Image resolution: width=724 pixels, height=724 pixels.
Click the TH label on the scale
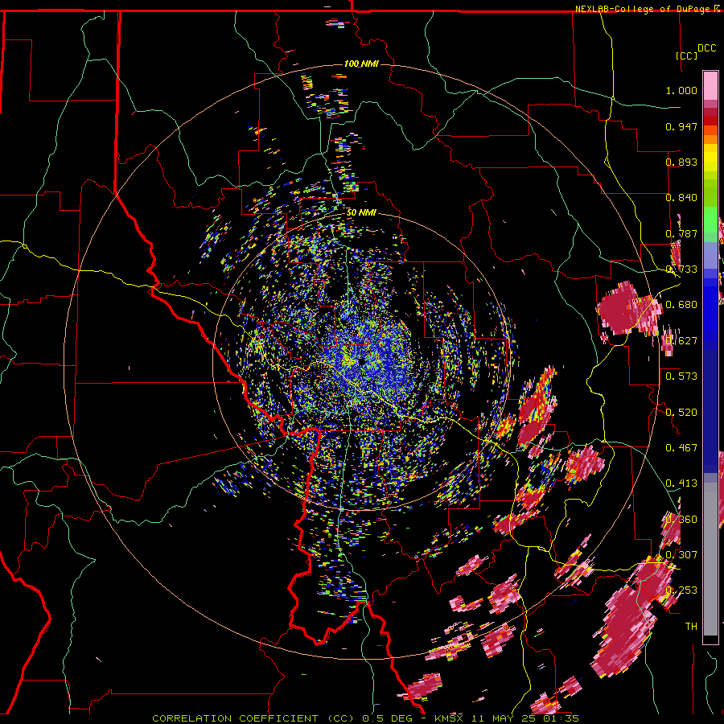[691, 627]
